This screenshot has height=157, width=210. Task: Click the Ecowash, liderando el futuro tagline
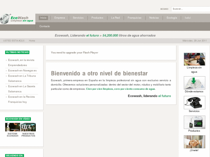(149, 96)
